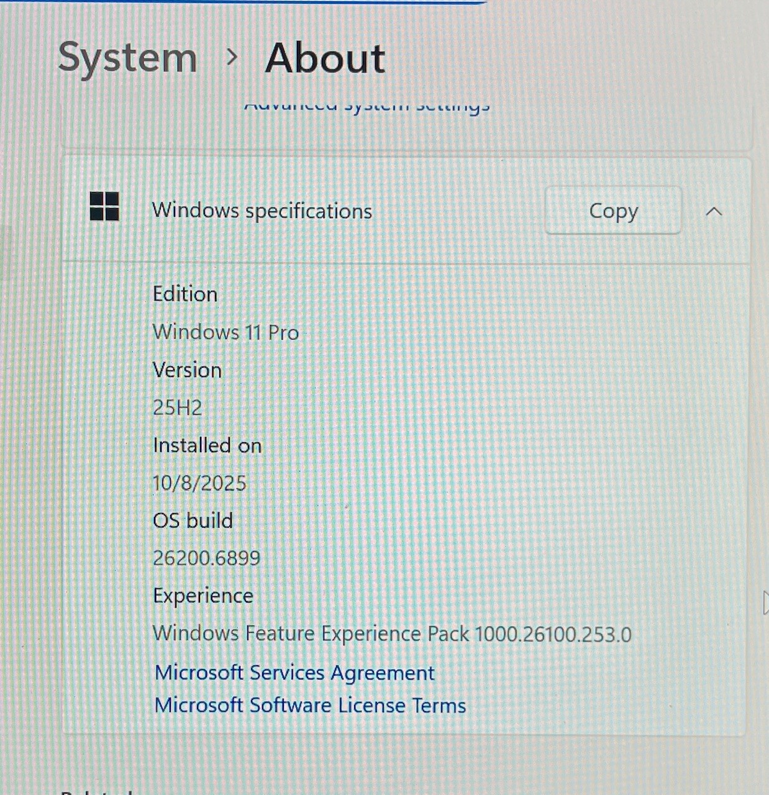Viewport: 769px width, 795px height.
Task: Click the Windows logo icon beside Windows specifications
Action: tap(104, 206)
